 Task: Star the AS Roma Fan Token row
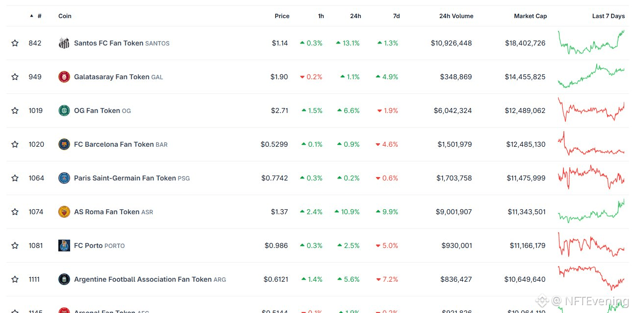point(15,212)
